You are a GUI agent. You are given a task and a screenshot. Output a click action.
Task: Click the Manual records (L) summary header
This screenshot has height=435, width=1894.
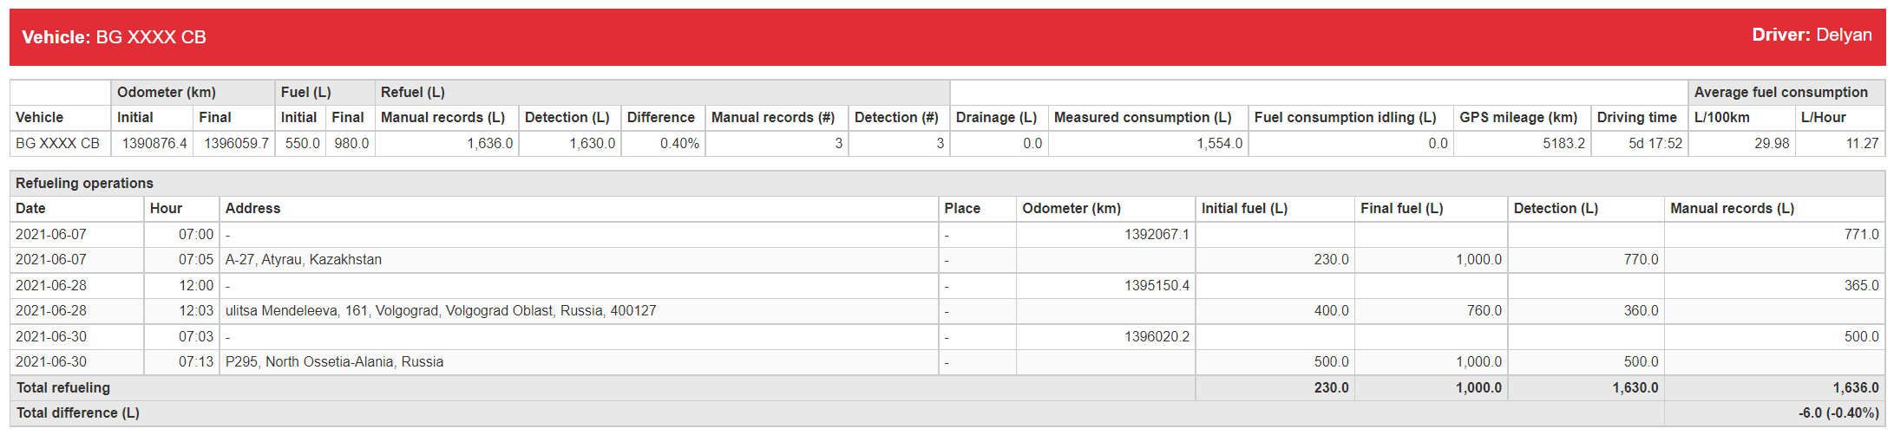point(442,117)
